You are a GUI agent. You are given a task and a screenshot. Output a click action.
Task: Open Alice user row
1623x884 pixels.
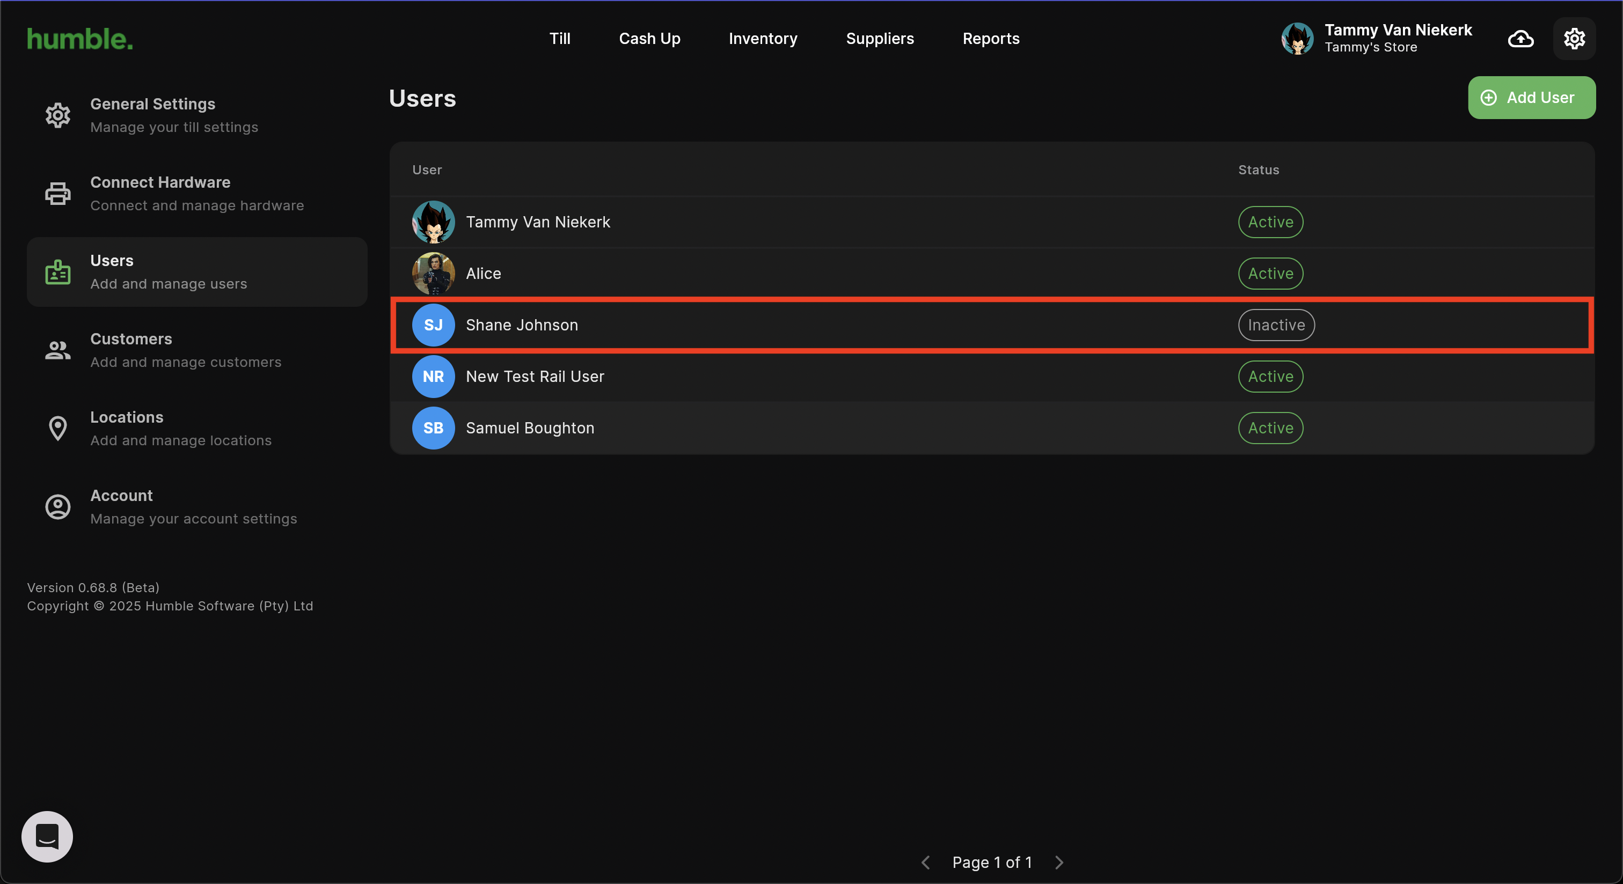992,273
